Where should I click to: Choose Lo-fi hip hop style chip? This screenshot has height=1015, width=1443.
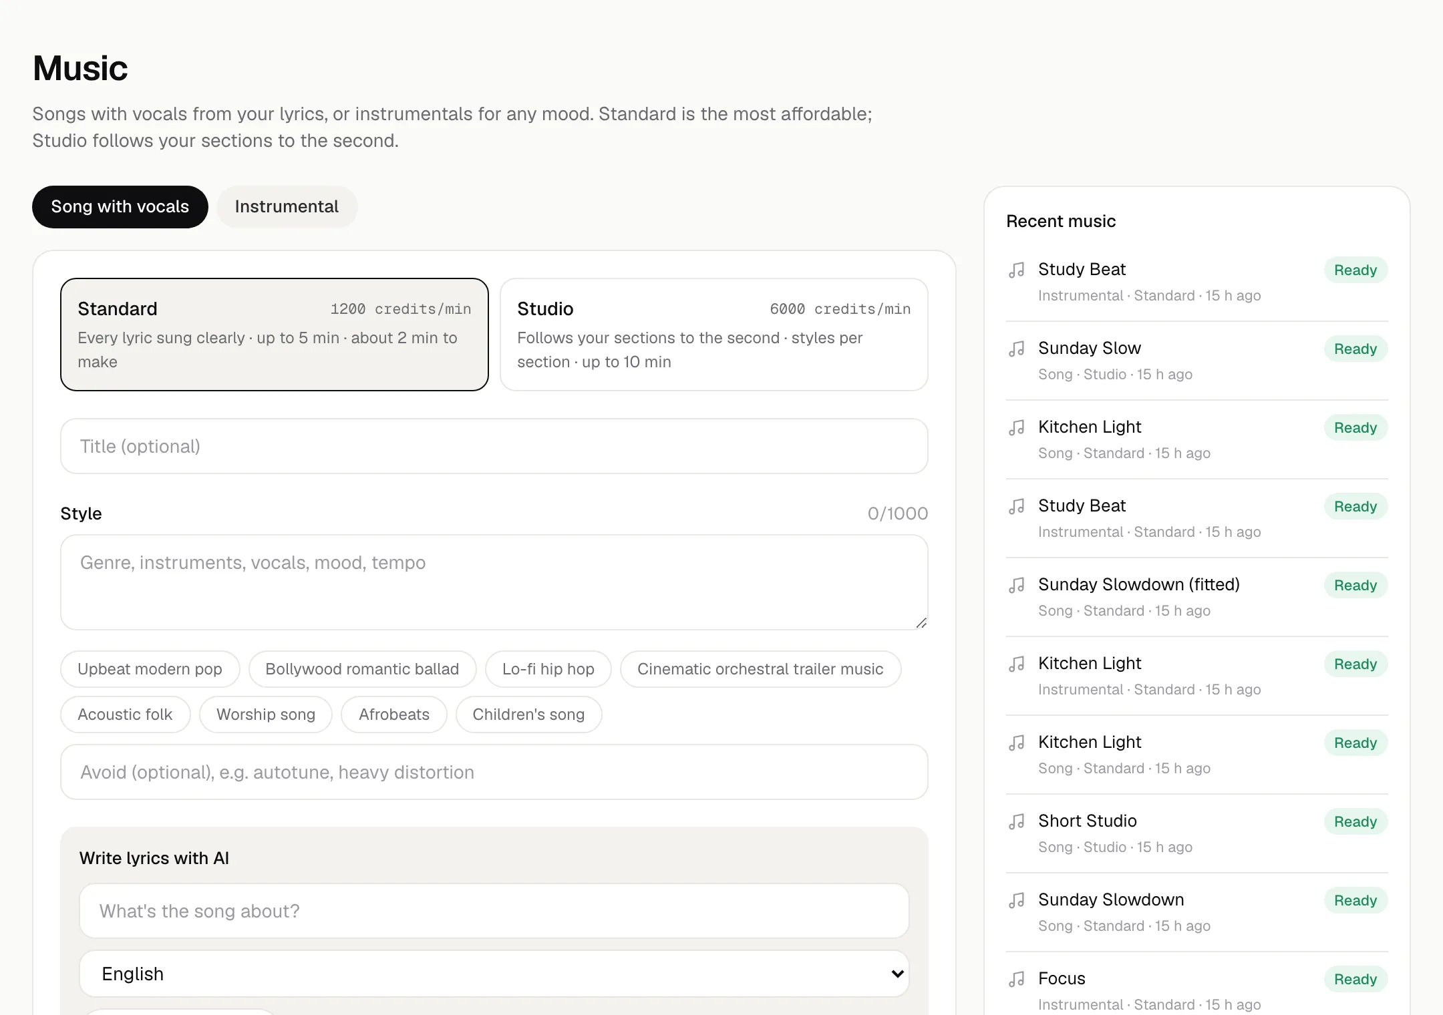[548, 669]
